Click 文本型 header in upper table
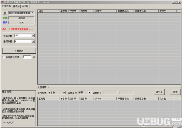The image size is (182, 128). (x=168, y=11)
